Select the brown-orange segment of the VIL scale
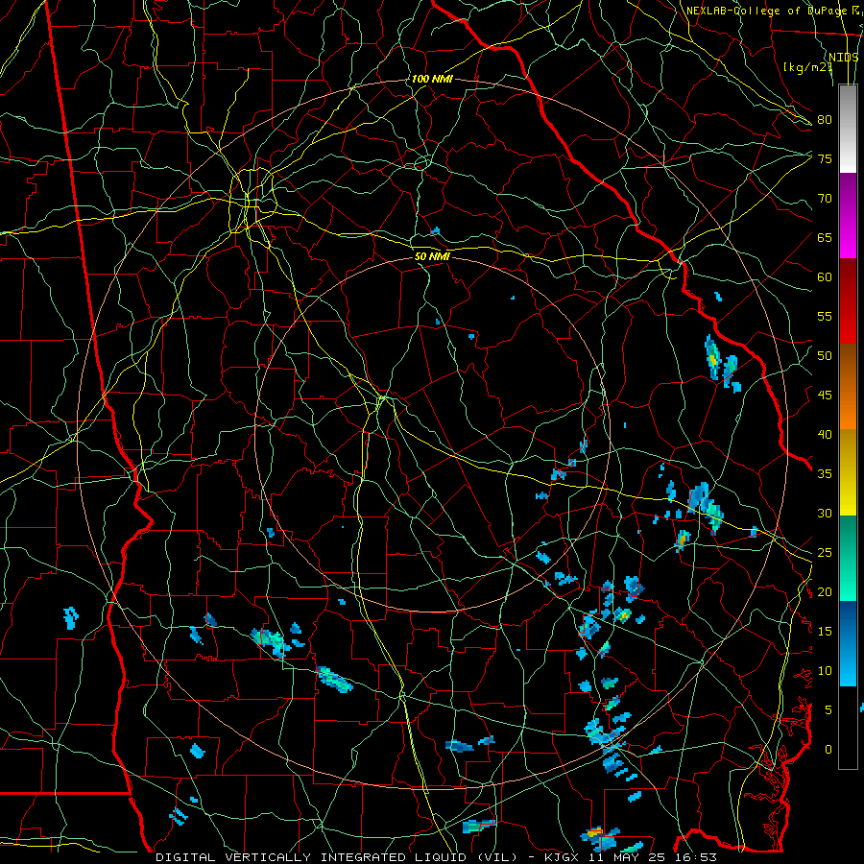The height and width of the screenshot is (864, 864). pos(848,387)
